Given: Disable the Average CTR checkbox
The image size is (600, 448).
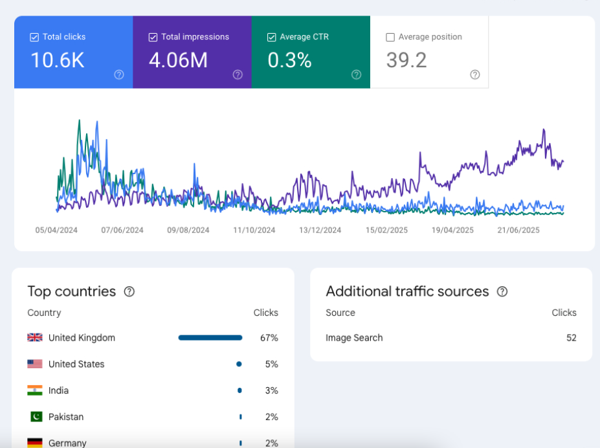Looking at the screenshot, I should tap(272, 38).
